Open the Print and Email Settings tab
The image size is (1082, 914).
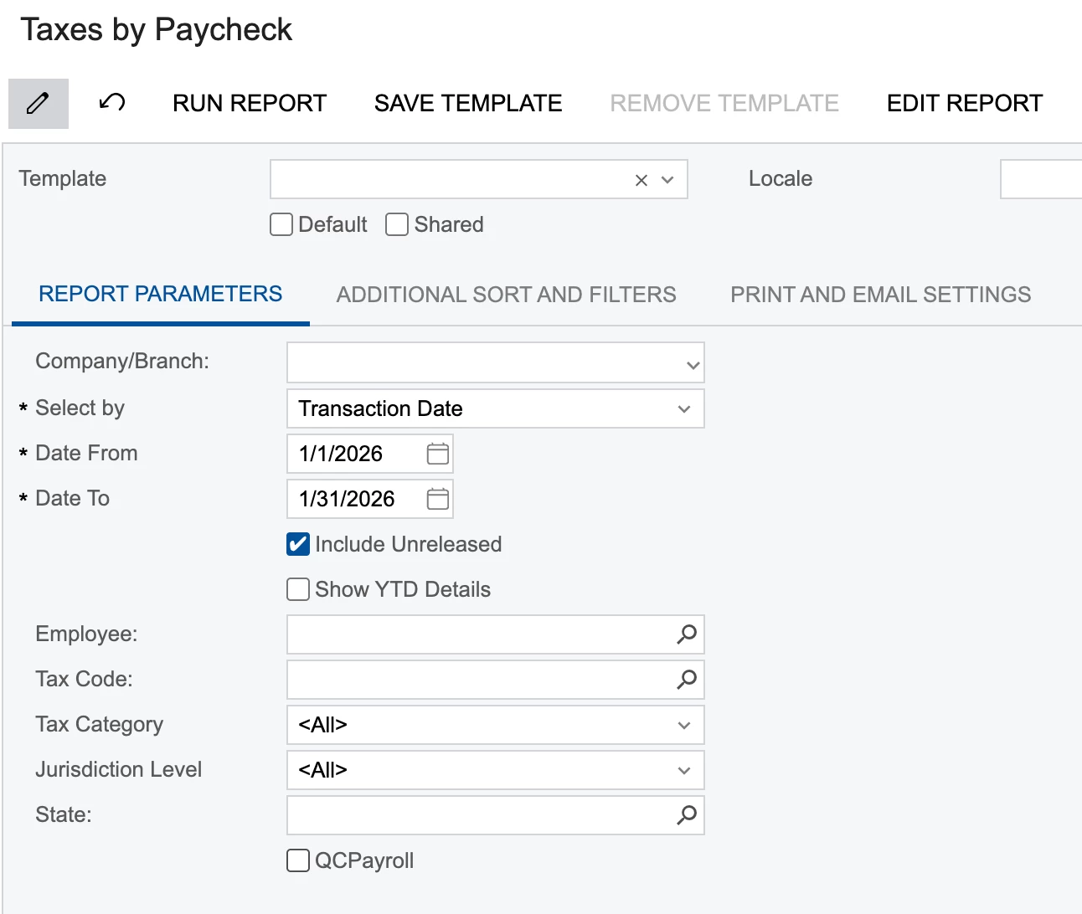880,295
